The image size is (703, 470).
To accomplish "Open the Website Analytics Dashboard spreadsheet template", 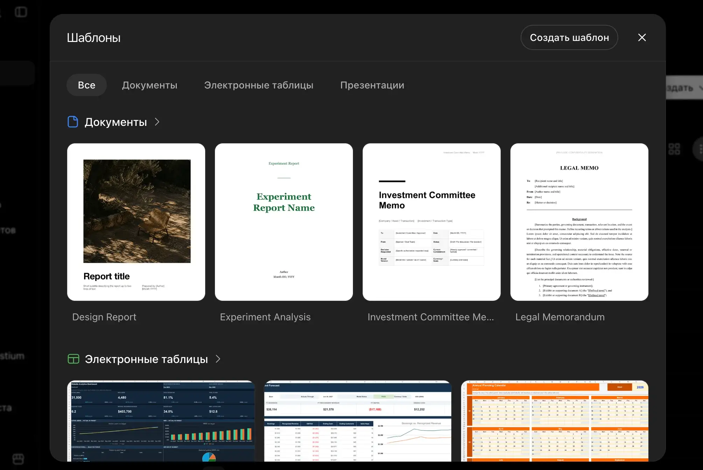I will pyautogui.click(x=161, y=421).
